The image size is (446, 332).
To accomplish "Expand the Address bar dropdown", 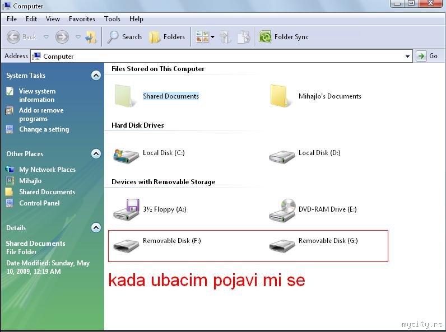I will coord(407,57).
